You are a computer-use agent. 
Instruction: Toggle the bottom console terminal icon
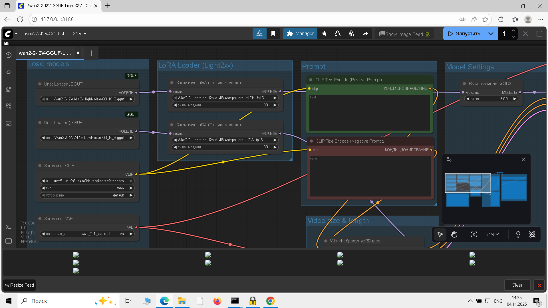tap(9, 227)
